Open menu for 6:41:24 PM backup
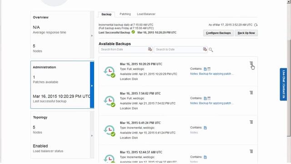The height and width of the screenshot is (164, 291). click(x=251, y=122)
